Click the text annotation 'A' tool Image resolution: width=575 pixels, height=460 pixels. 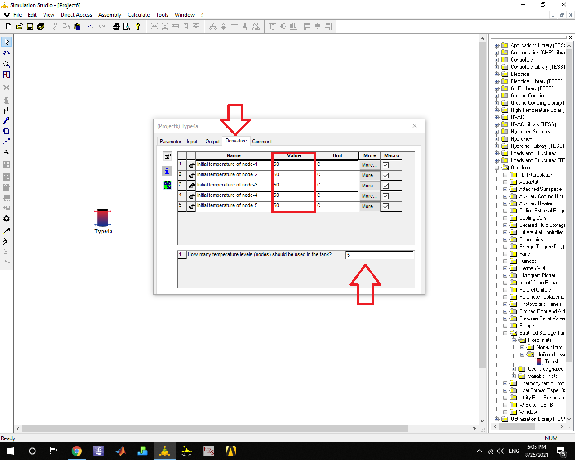click(x=6, y=152)
